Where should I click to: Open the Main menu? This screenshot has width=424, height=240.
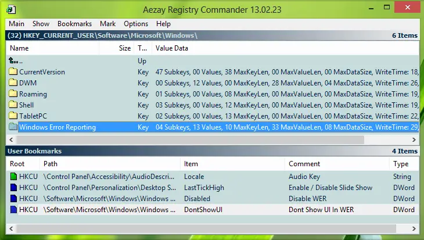16,24
